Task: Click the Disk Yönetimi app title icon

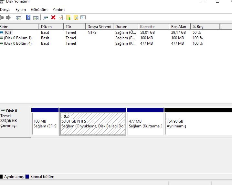Action: 2,2
